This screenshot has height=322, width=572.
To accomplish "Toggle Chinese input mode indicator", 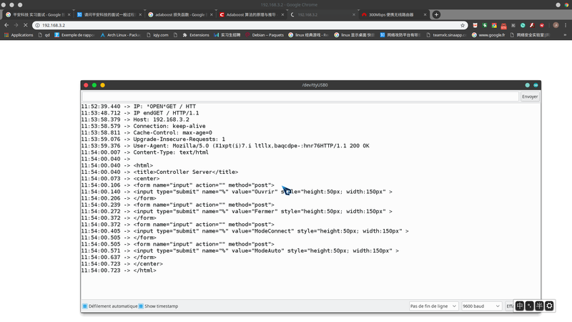I will [x=520, y=306].
